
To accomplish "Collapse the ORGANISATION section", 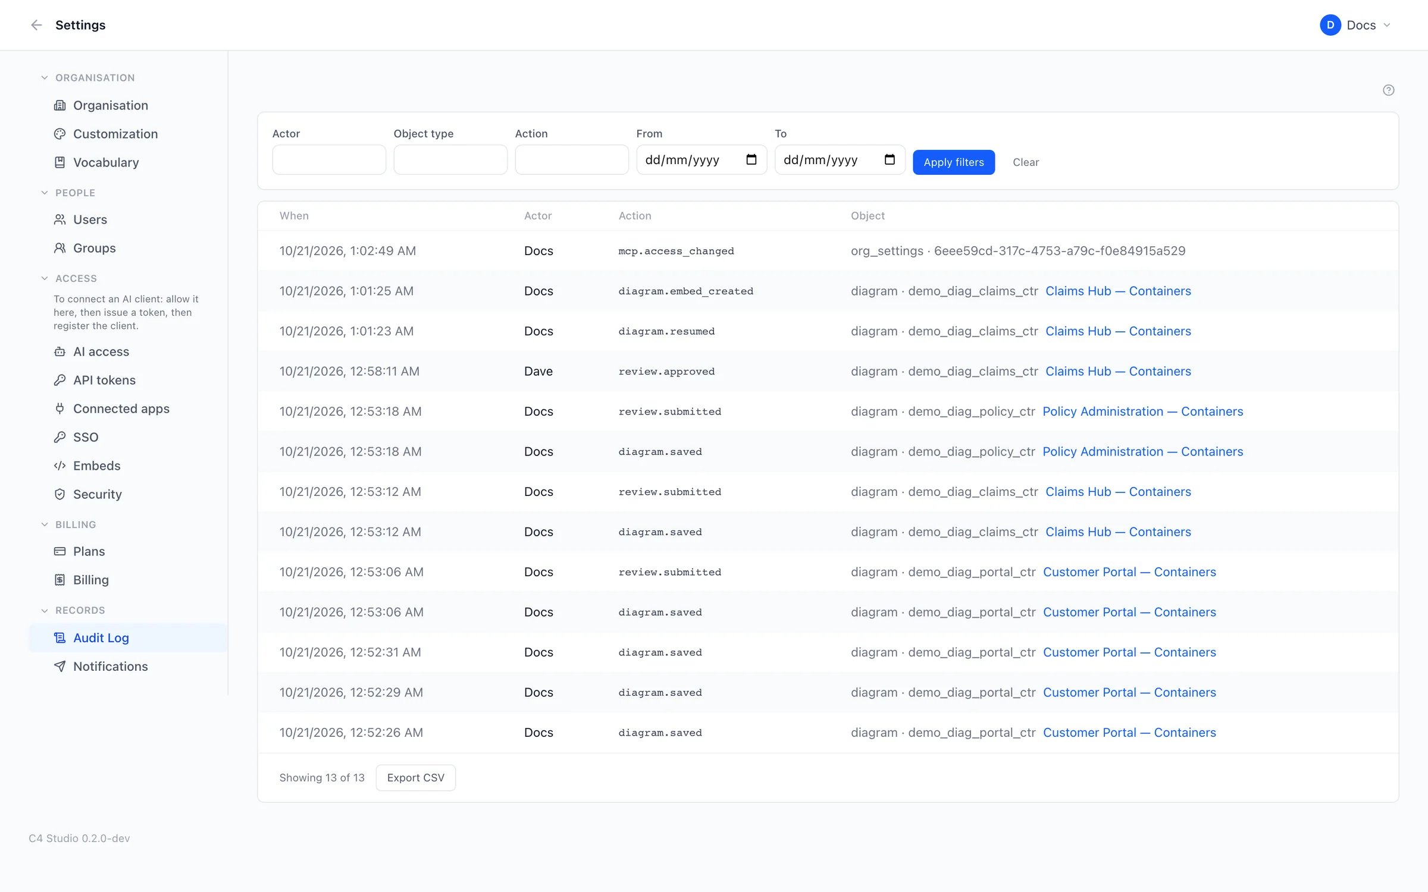I will [45, 77].
